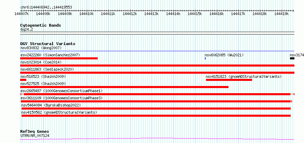Image resolution: width=304 pixels, height=143 pixels.
Task: Select the red nsv6611863 variant bar
Action: click(157, 73)
